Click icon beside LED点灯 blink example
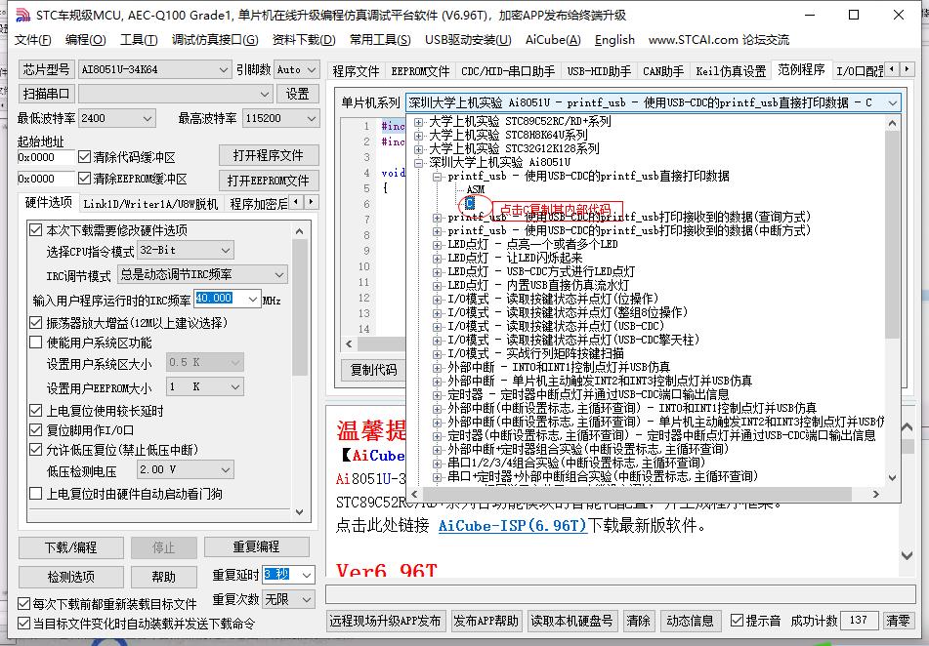The width and height of the screenshot is (929, 646). coord(437,257)
